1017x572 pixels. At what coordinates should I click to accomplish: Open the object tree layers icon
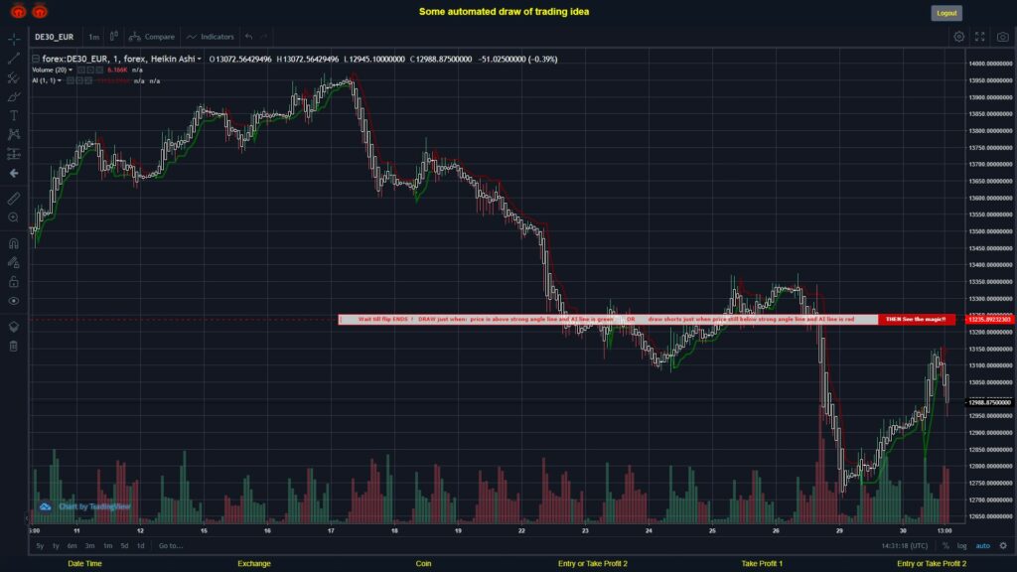pos(14,326)
